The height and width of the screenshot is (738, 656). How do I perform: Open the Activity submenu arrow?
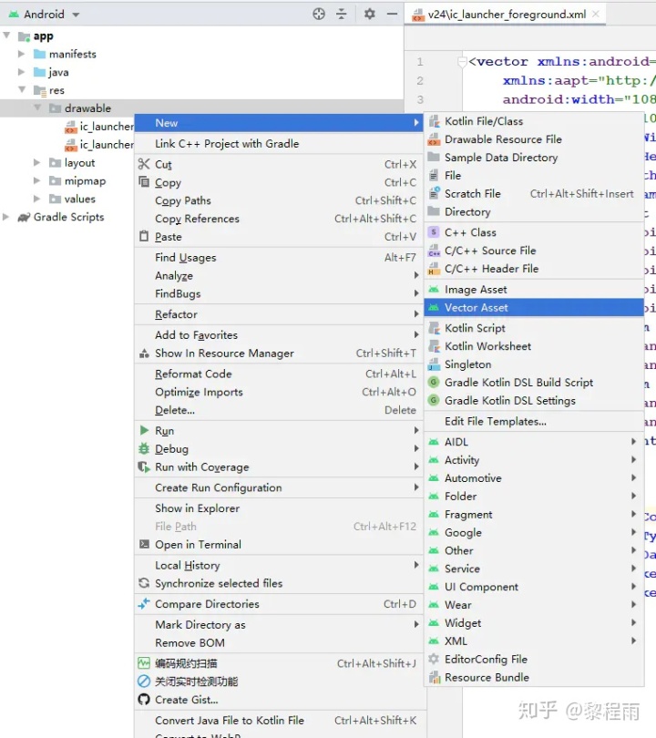(x=634, y=460)
